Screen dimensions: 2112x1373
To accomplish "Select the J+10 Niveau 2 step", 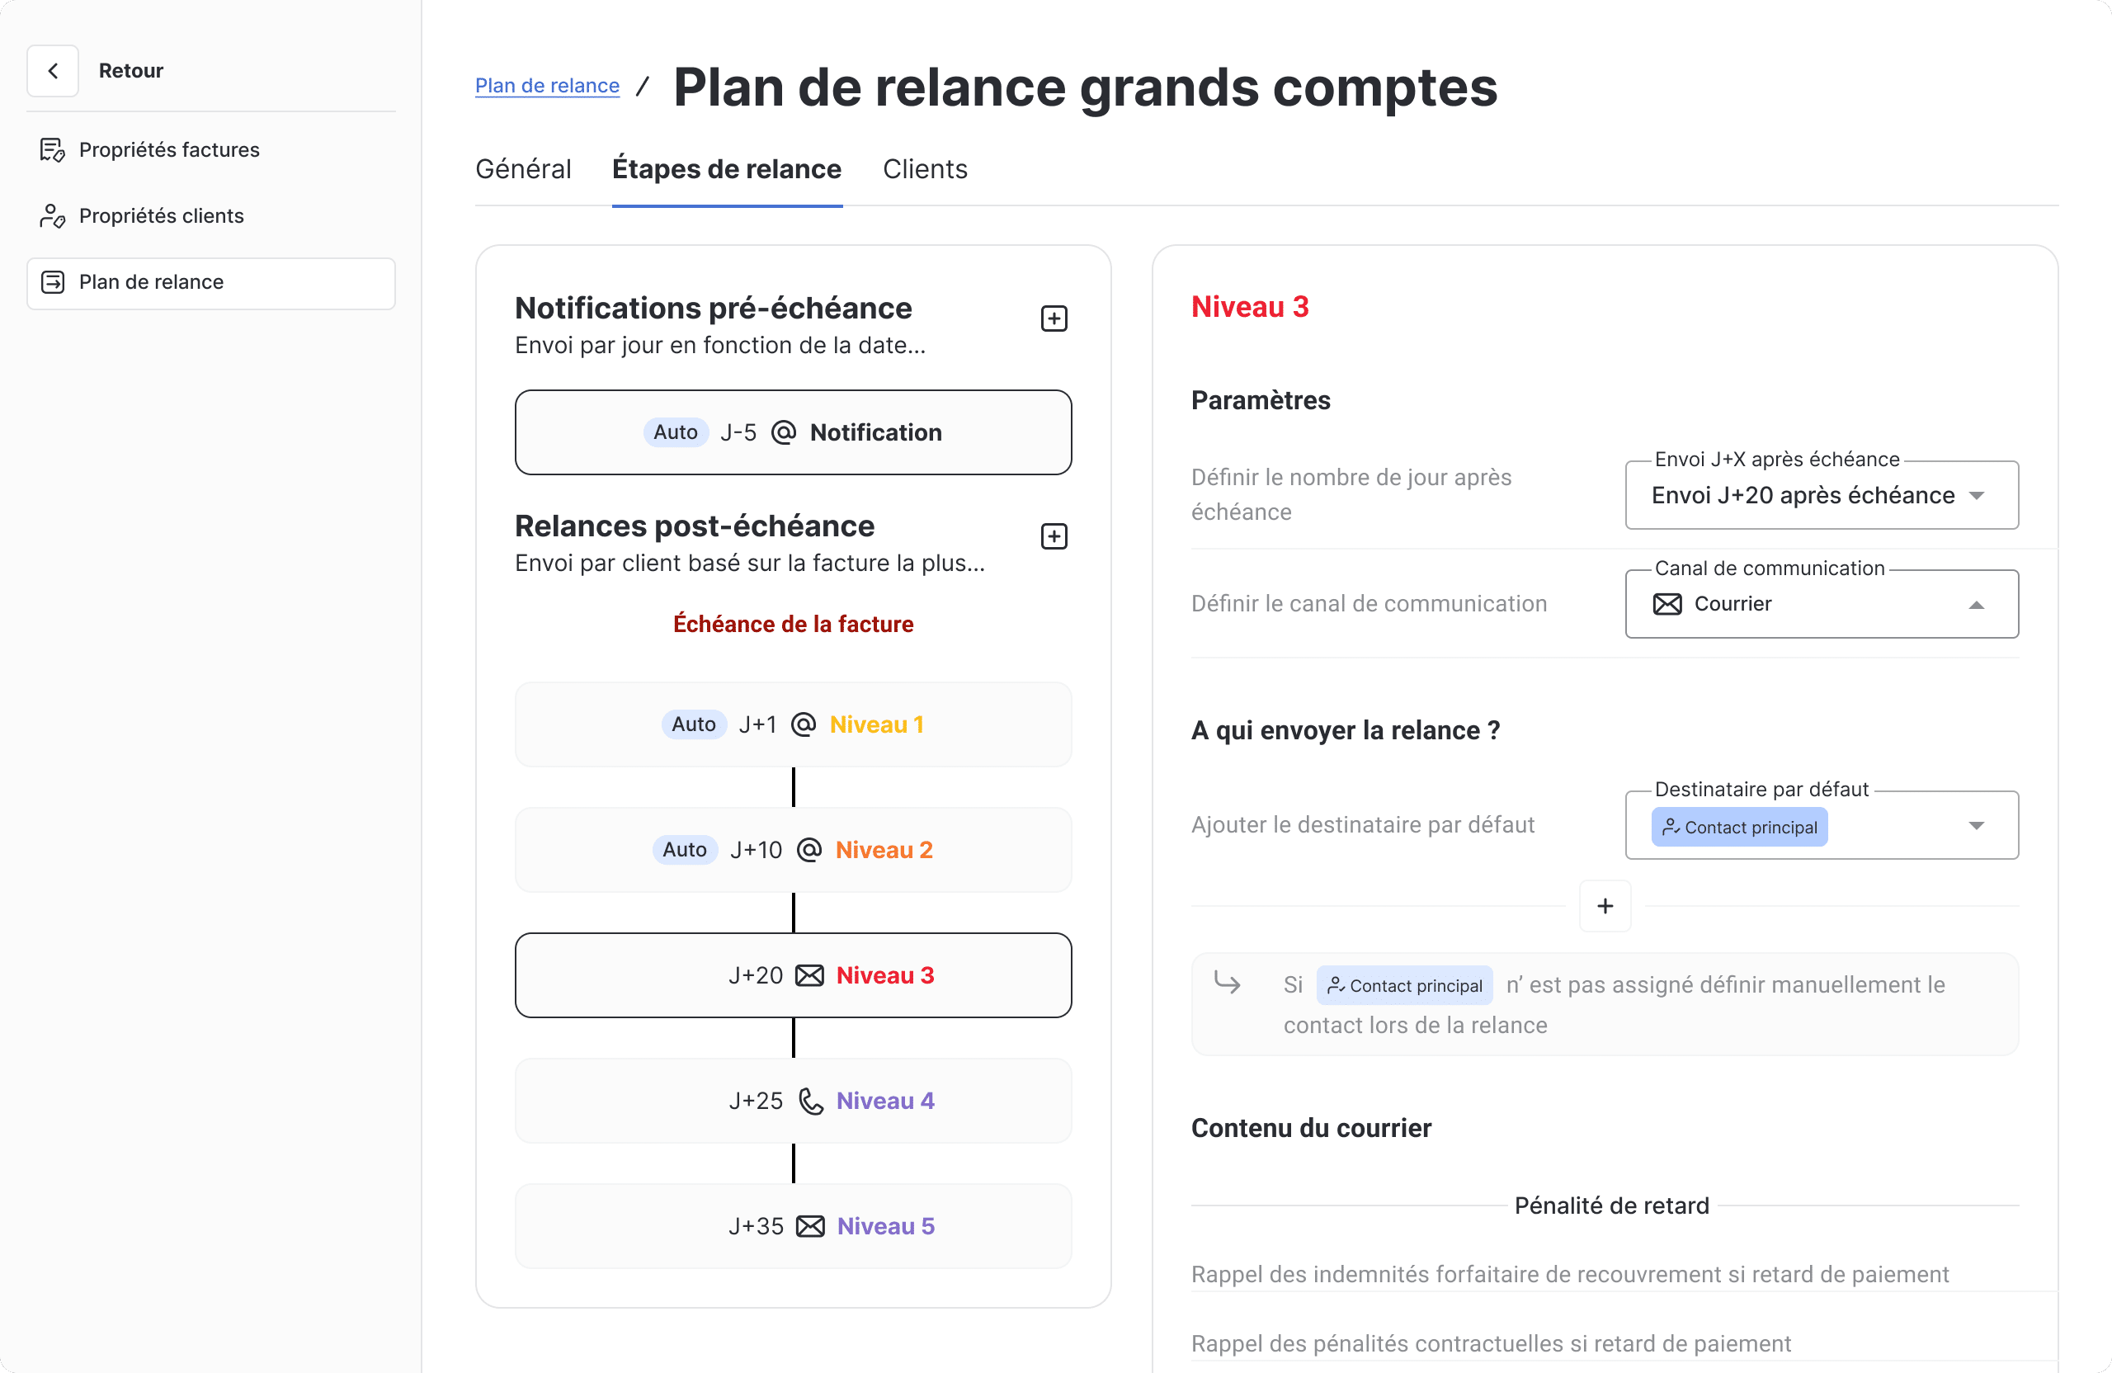I will point(793,850).
